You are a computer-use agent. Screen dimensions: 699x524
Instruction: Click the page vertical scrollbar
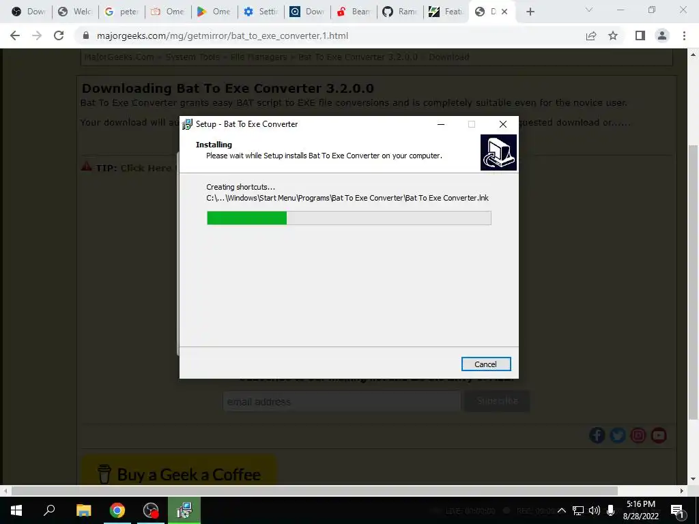[x=694, y=282]
